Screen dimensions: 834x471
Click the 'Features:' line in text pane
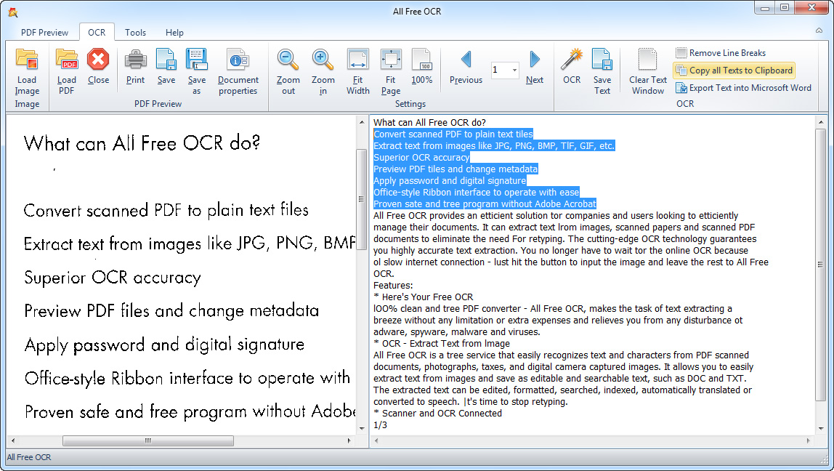[393, 285]
